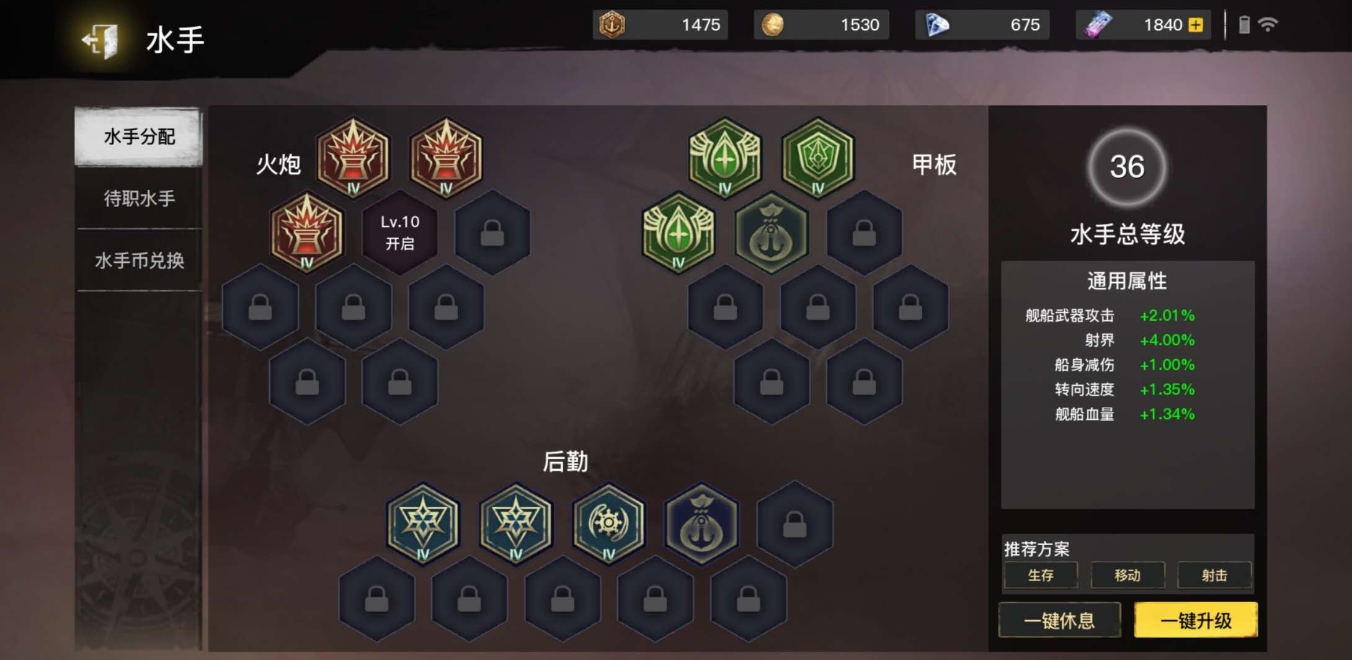
Task: Tap the diamond currency showing 675
Action: click(x=982, y=25)
